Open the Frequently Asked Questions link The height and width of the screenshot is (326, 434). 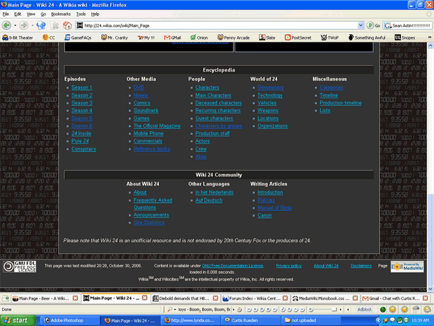click(x=153, y=204)
